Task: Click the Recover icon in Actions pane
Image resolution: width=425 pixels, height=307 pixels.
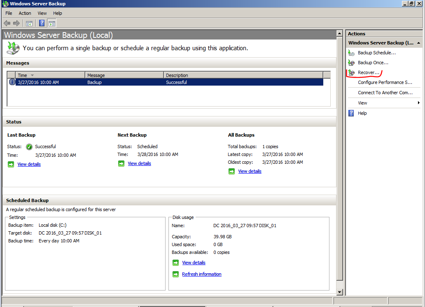Action: tap(351, 72)
